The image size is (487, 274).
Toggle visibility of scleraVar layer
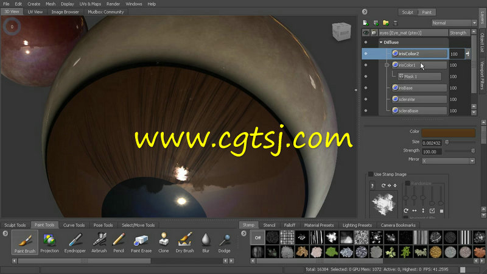(x=366, y=99)
